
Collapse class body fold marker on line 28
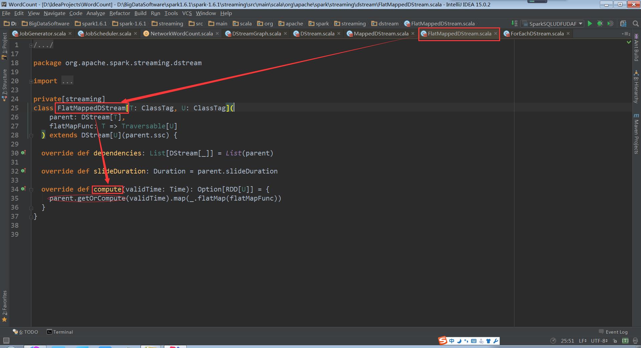pyautogui.click(x=31, y=135)
